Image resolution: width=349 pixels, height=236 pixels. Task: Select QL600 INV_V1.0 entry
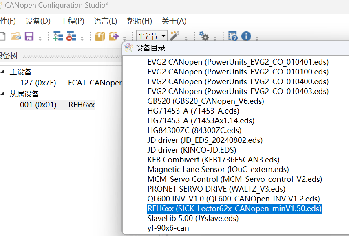pos(234,199)
